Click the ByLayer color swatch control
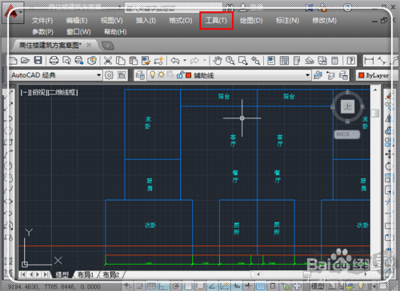 click(x=374, y=75)
